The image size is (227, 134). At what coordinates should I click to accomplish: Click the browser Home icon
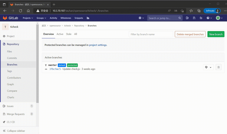(28, 11)
